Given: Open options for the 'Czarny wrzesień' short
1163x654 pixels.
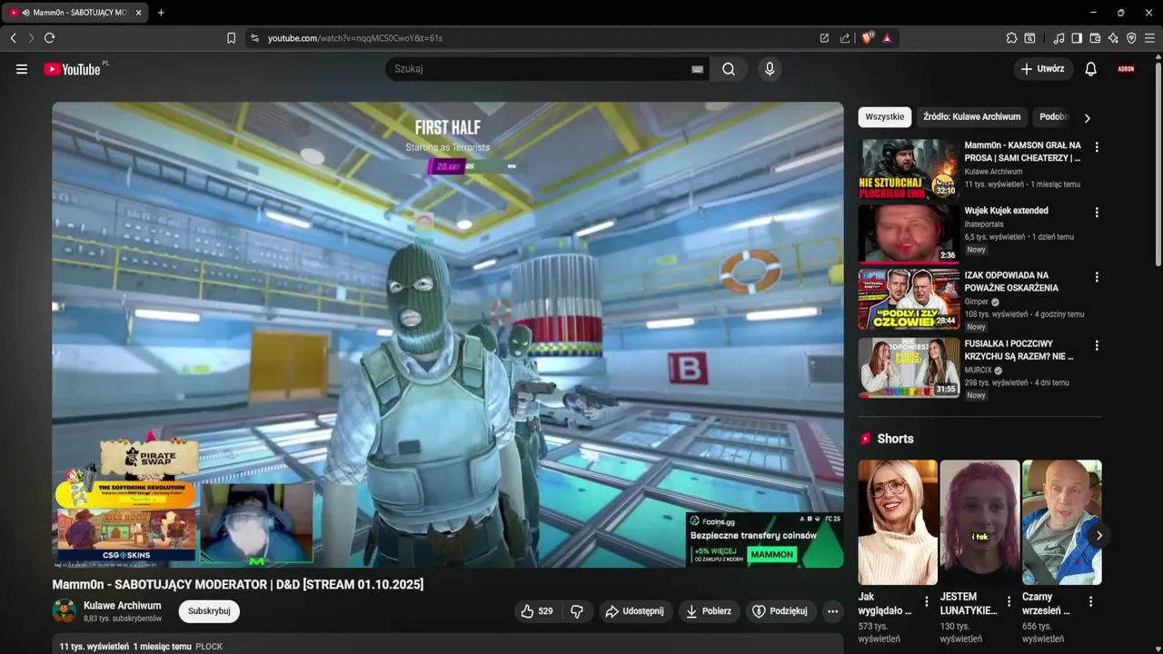Looking at the screenshot, I should tap(1090, 601).
